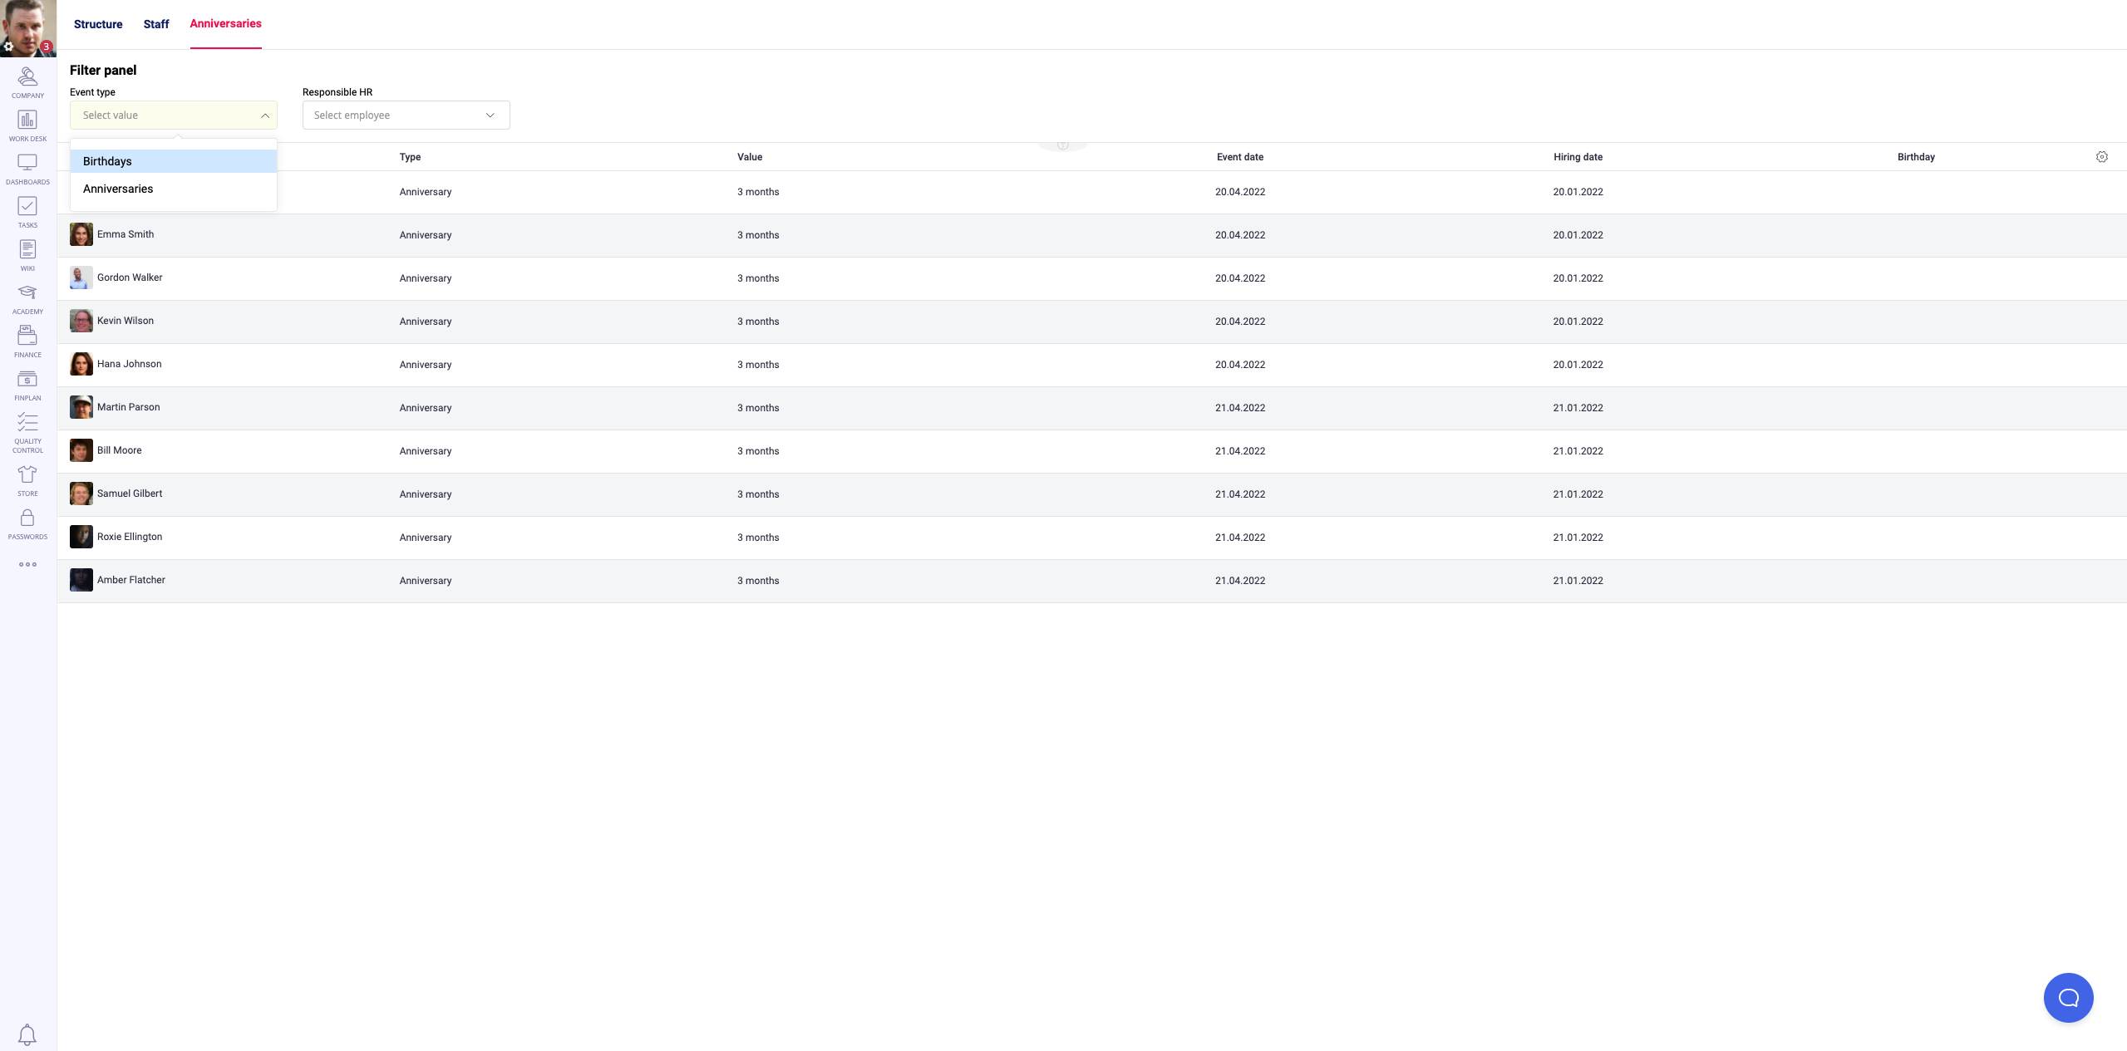2127x1051 pixels.
Task: Open Passwords lock icon
Action: [x=27, y=523]
